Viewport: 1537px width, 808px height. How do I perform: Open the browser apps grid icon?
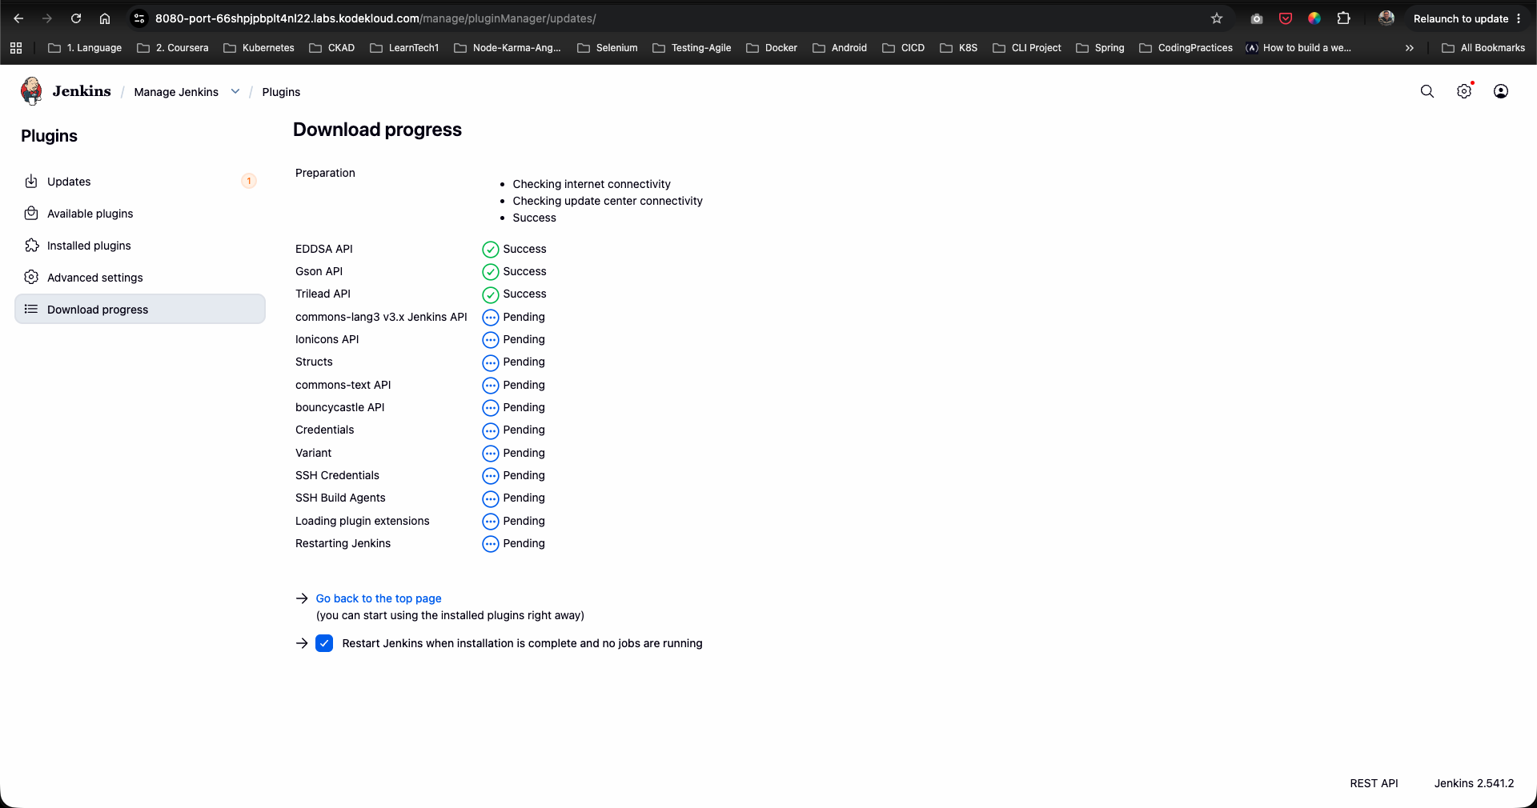(x=16, y=48)
